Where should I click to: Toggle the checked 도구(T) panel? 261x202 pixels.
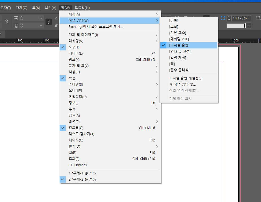coord(109,47)
